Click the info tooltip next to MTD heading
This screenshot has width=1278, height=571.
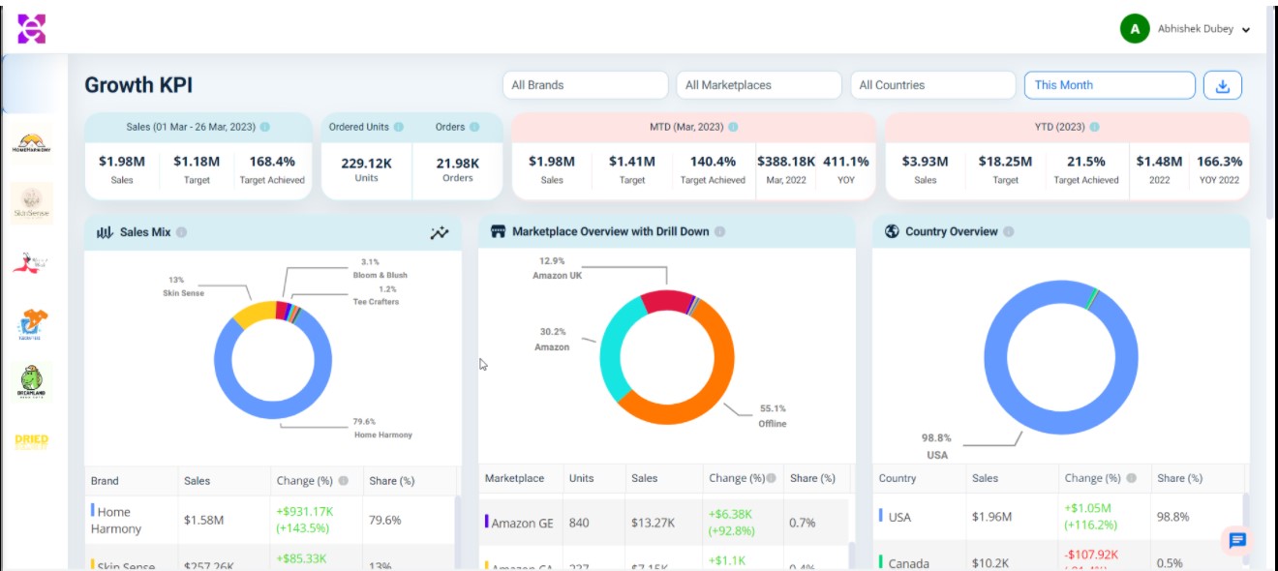733,126
